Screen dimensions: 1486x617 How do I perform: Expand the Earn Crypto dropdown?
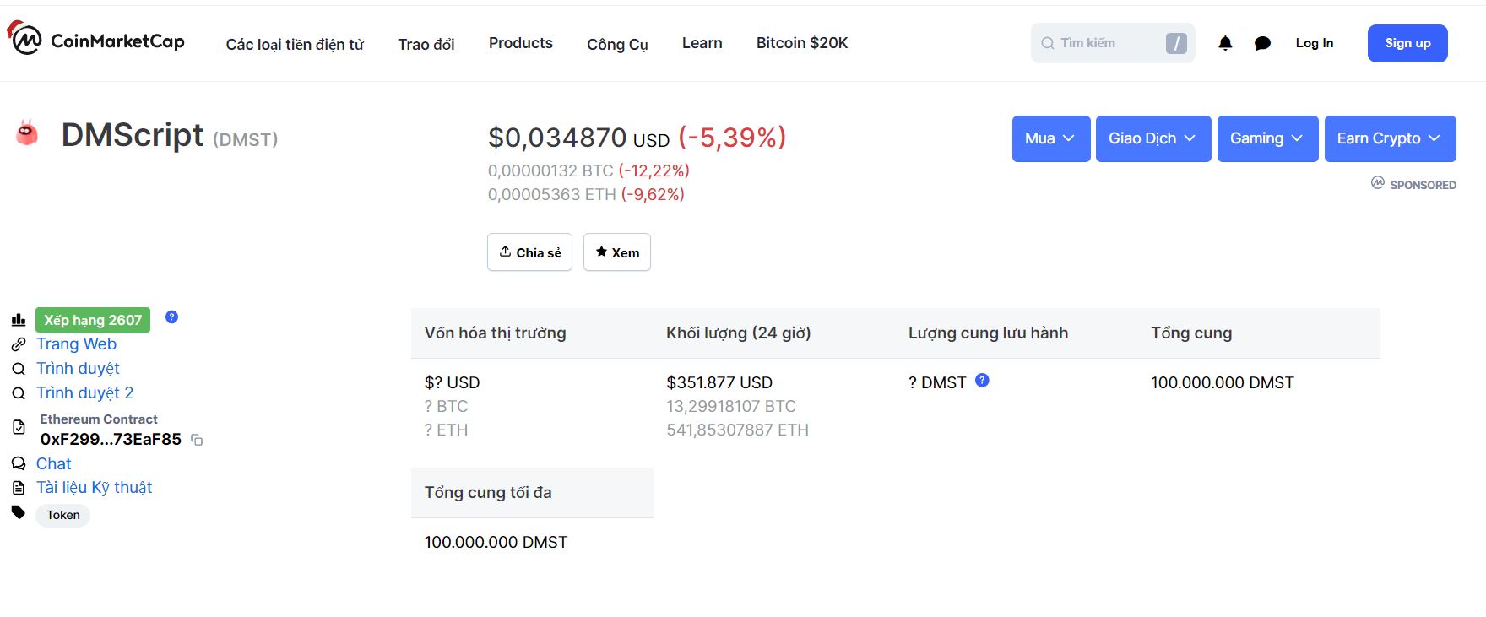point(1390,138)
